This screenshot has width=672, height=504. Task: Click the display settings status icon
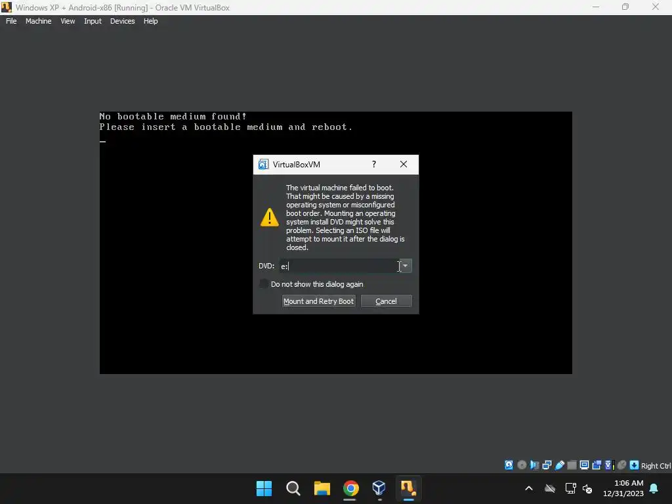[x=584, y=465]
